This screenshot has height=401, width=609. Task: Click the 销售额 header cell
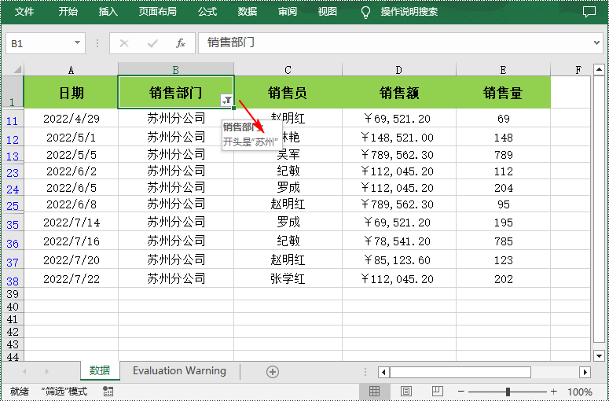(x=399, y=93)
